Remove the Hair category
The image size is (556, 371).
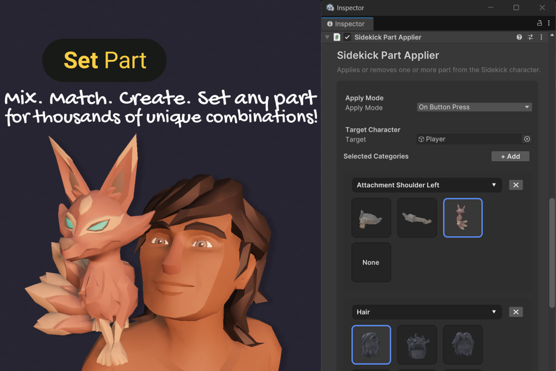click(x=516, y=312)
